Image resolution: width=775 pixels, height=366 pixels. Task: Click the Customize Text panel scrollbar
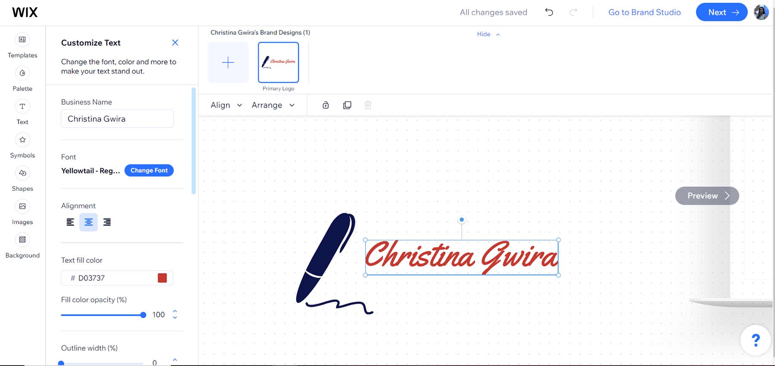(193, 141)
